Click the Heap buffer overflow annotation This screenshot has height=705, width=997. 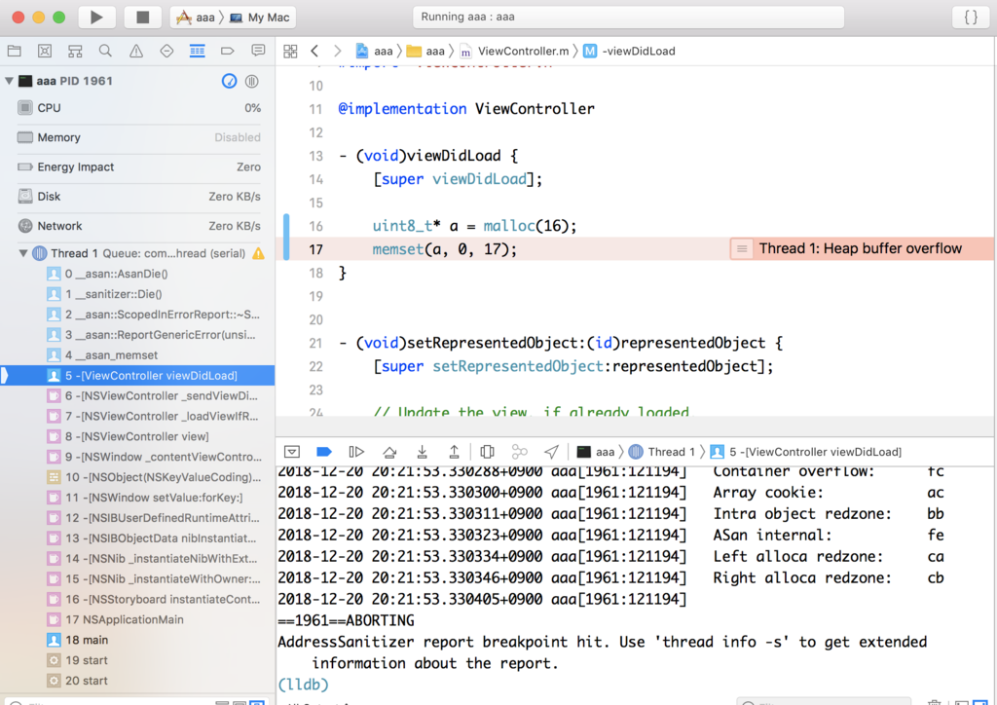tap(862, 248)
